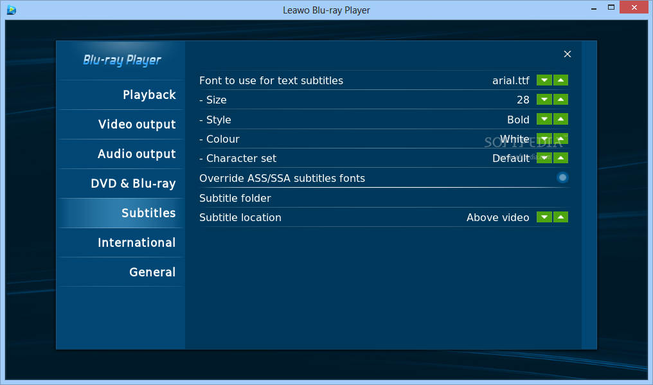Click the Bold style value
The height and width of the screenshot is (385, 653).
pyautogui.click(x=518, y=120)
